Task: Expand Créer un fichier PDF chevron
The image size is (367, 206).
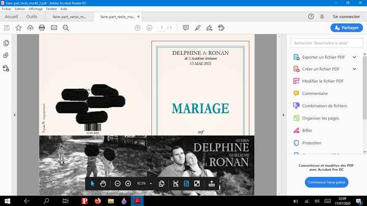Action: tap(354, 69)
